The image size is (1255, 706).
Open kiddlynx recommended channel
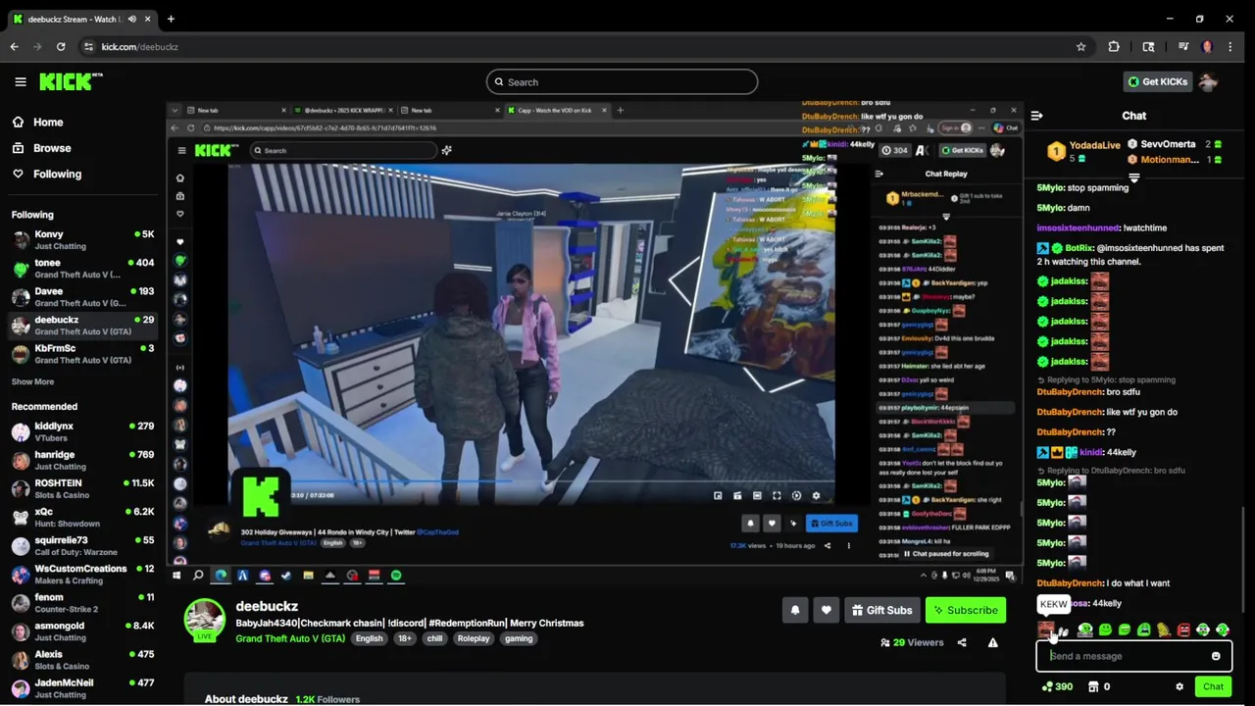click(82, 432)
